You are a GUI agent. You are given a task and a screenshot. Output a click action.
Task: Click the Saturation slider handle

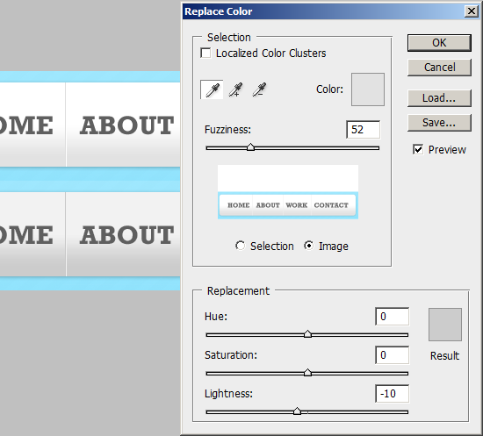(307, 373)
